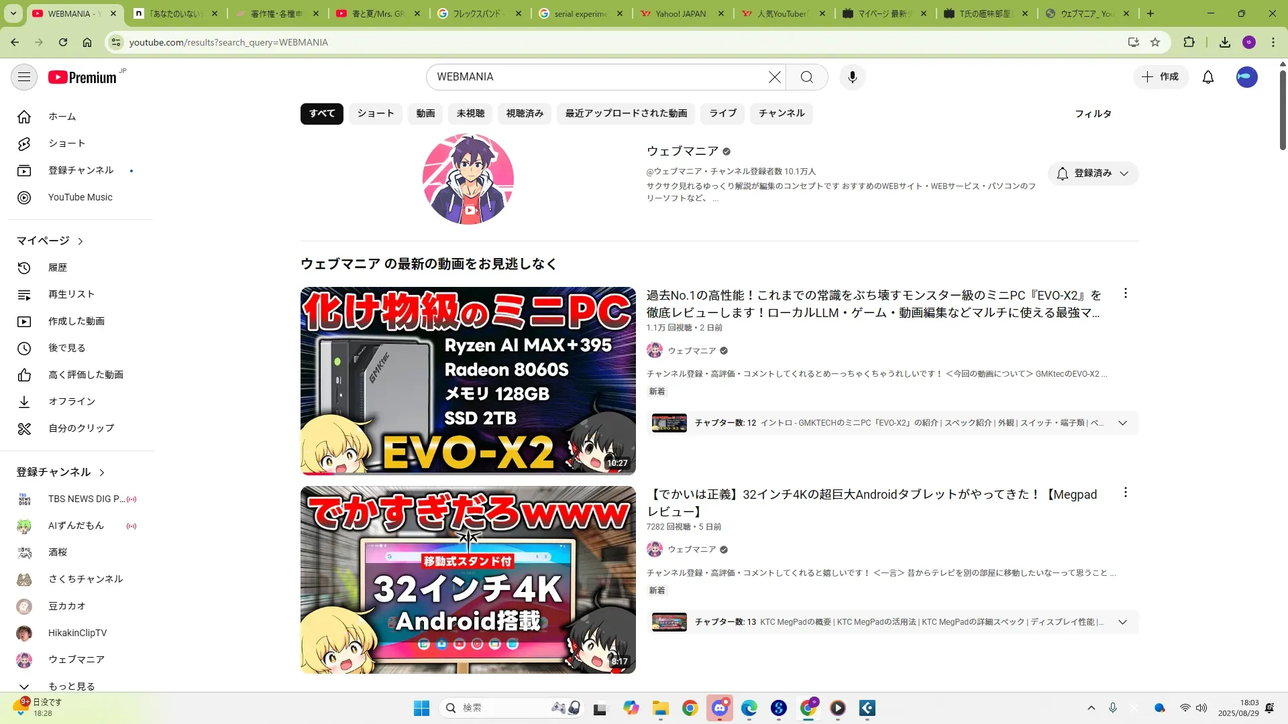Open the フィルタ search filters
The height and width of the screenshot is (724, 1288).
coord(1093,114)
